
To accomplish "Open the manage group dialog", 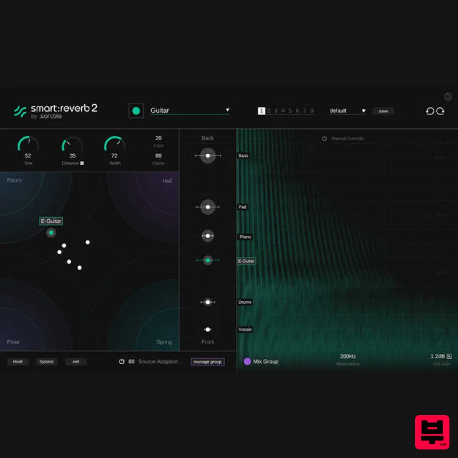I will (x=207, y=361).
